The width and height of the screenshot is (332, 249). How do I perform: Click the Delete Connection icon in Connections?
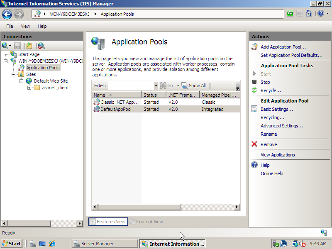(41, 46)
